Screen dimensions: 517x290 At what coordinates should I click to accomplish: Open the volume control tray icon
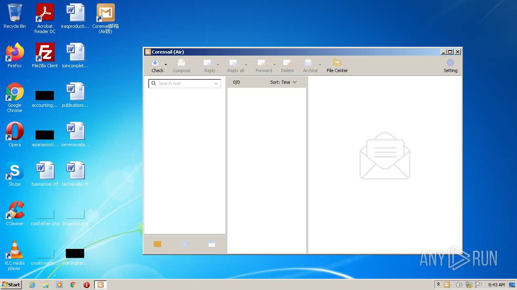[x=459, y=285]
